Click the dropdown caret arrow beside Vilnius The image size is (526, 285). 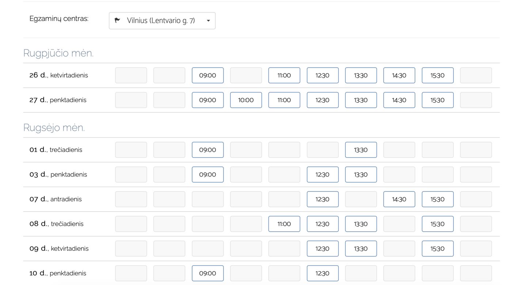[x=208, y=21]
